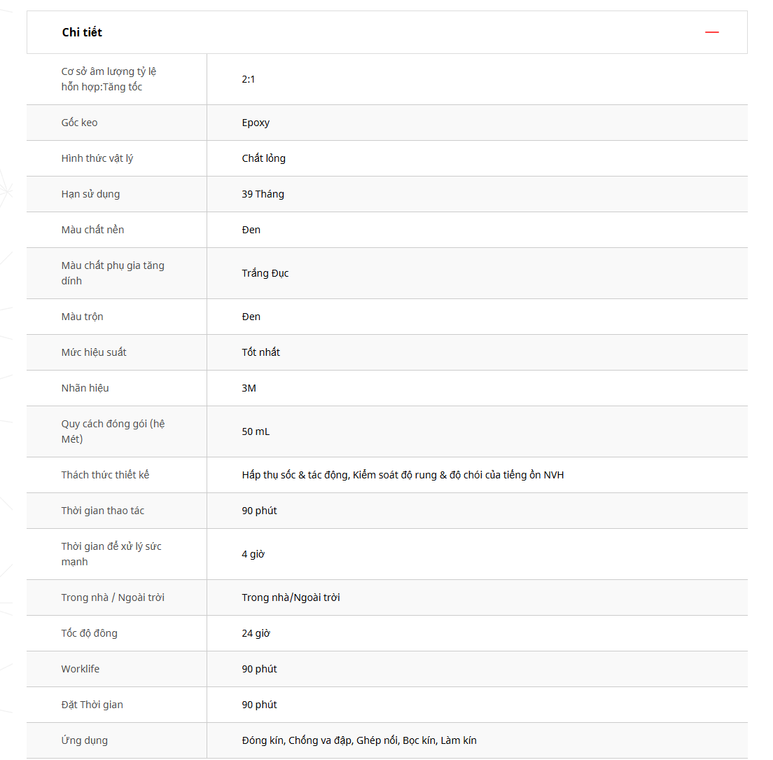Collapse the Chi tiết section with the red minus
Viewport: 773px width, 760px height.
click(x=711, y=32)
